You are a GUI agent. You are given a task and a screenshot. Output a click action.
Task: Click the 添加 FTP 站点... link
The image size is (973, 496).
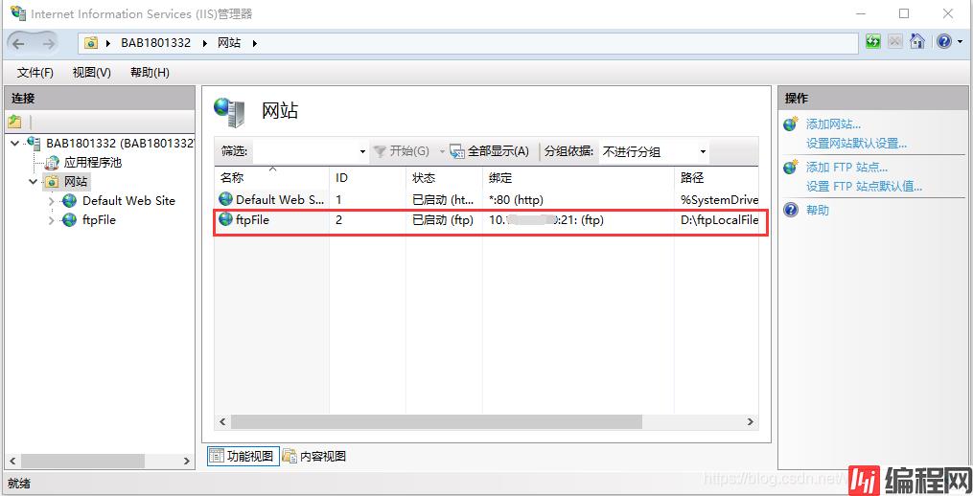pyautogui.click(x=846, y=168)
